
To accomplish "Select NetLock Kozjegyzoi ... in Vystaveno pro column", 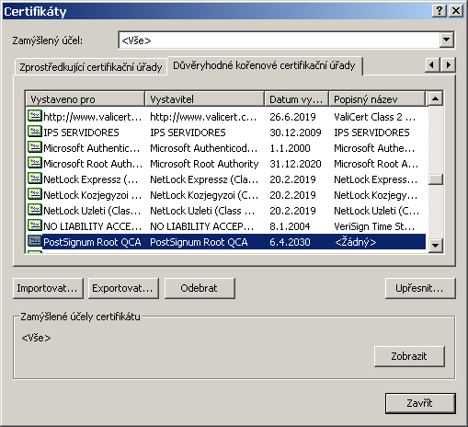I will [x=92, y=195].
